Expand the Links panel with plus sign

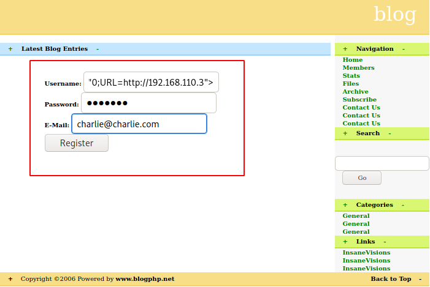(x=345, y=242)
